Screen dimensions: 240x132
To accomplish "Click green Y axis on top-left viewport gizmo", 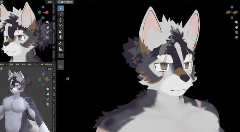I will click(x=39, y=12).
